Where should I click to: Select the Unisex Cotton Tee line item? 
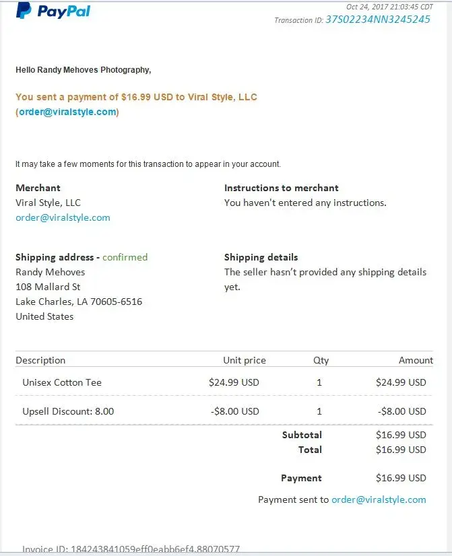click(62, 382)
